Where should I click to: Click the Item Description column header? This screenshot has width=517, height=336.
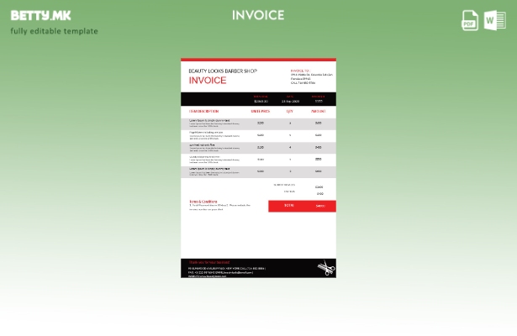tap(204, 111)
